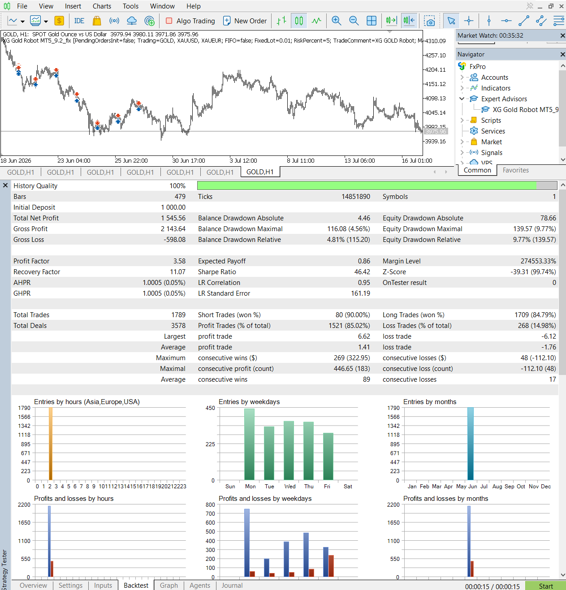Switch to Favorites tab in Navigator
The image size is (566, 590).
click(515, 170)
